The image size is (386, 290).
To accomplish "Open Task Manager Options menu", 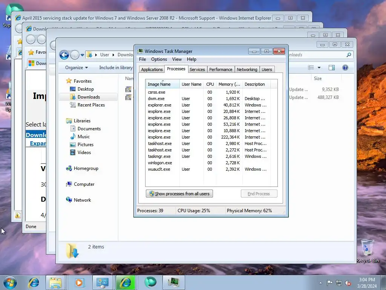I will [x=159, y=59].
